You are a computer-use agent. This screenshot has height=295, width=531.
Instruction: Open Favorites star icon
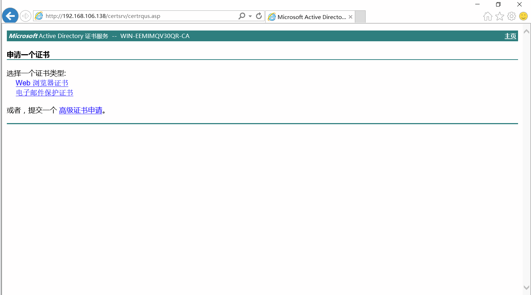click(500, 16)
